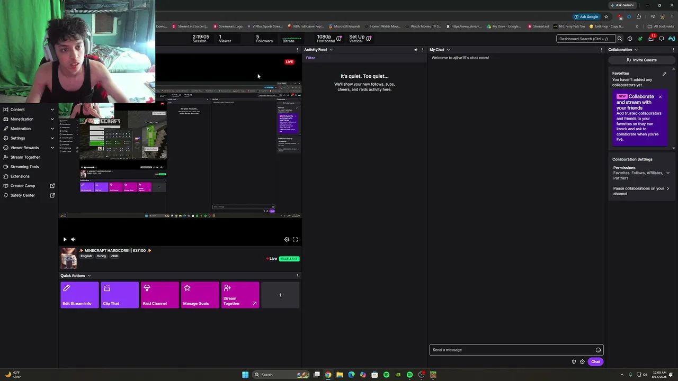Viewport: 678px width, 381px height.
Task: View 1080p Horizontal stream info
Action: 329,39
